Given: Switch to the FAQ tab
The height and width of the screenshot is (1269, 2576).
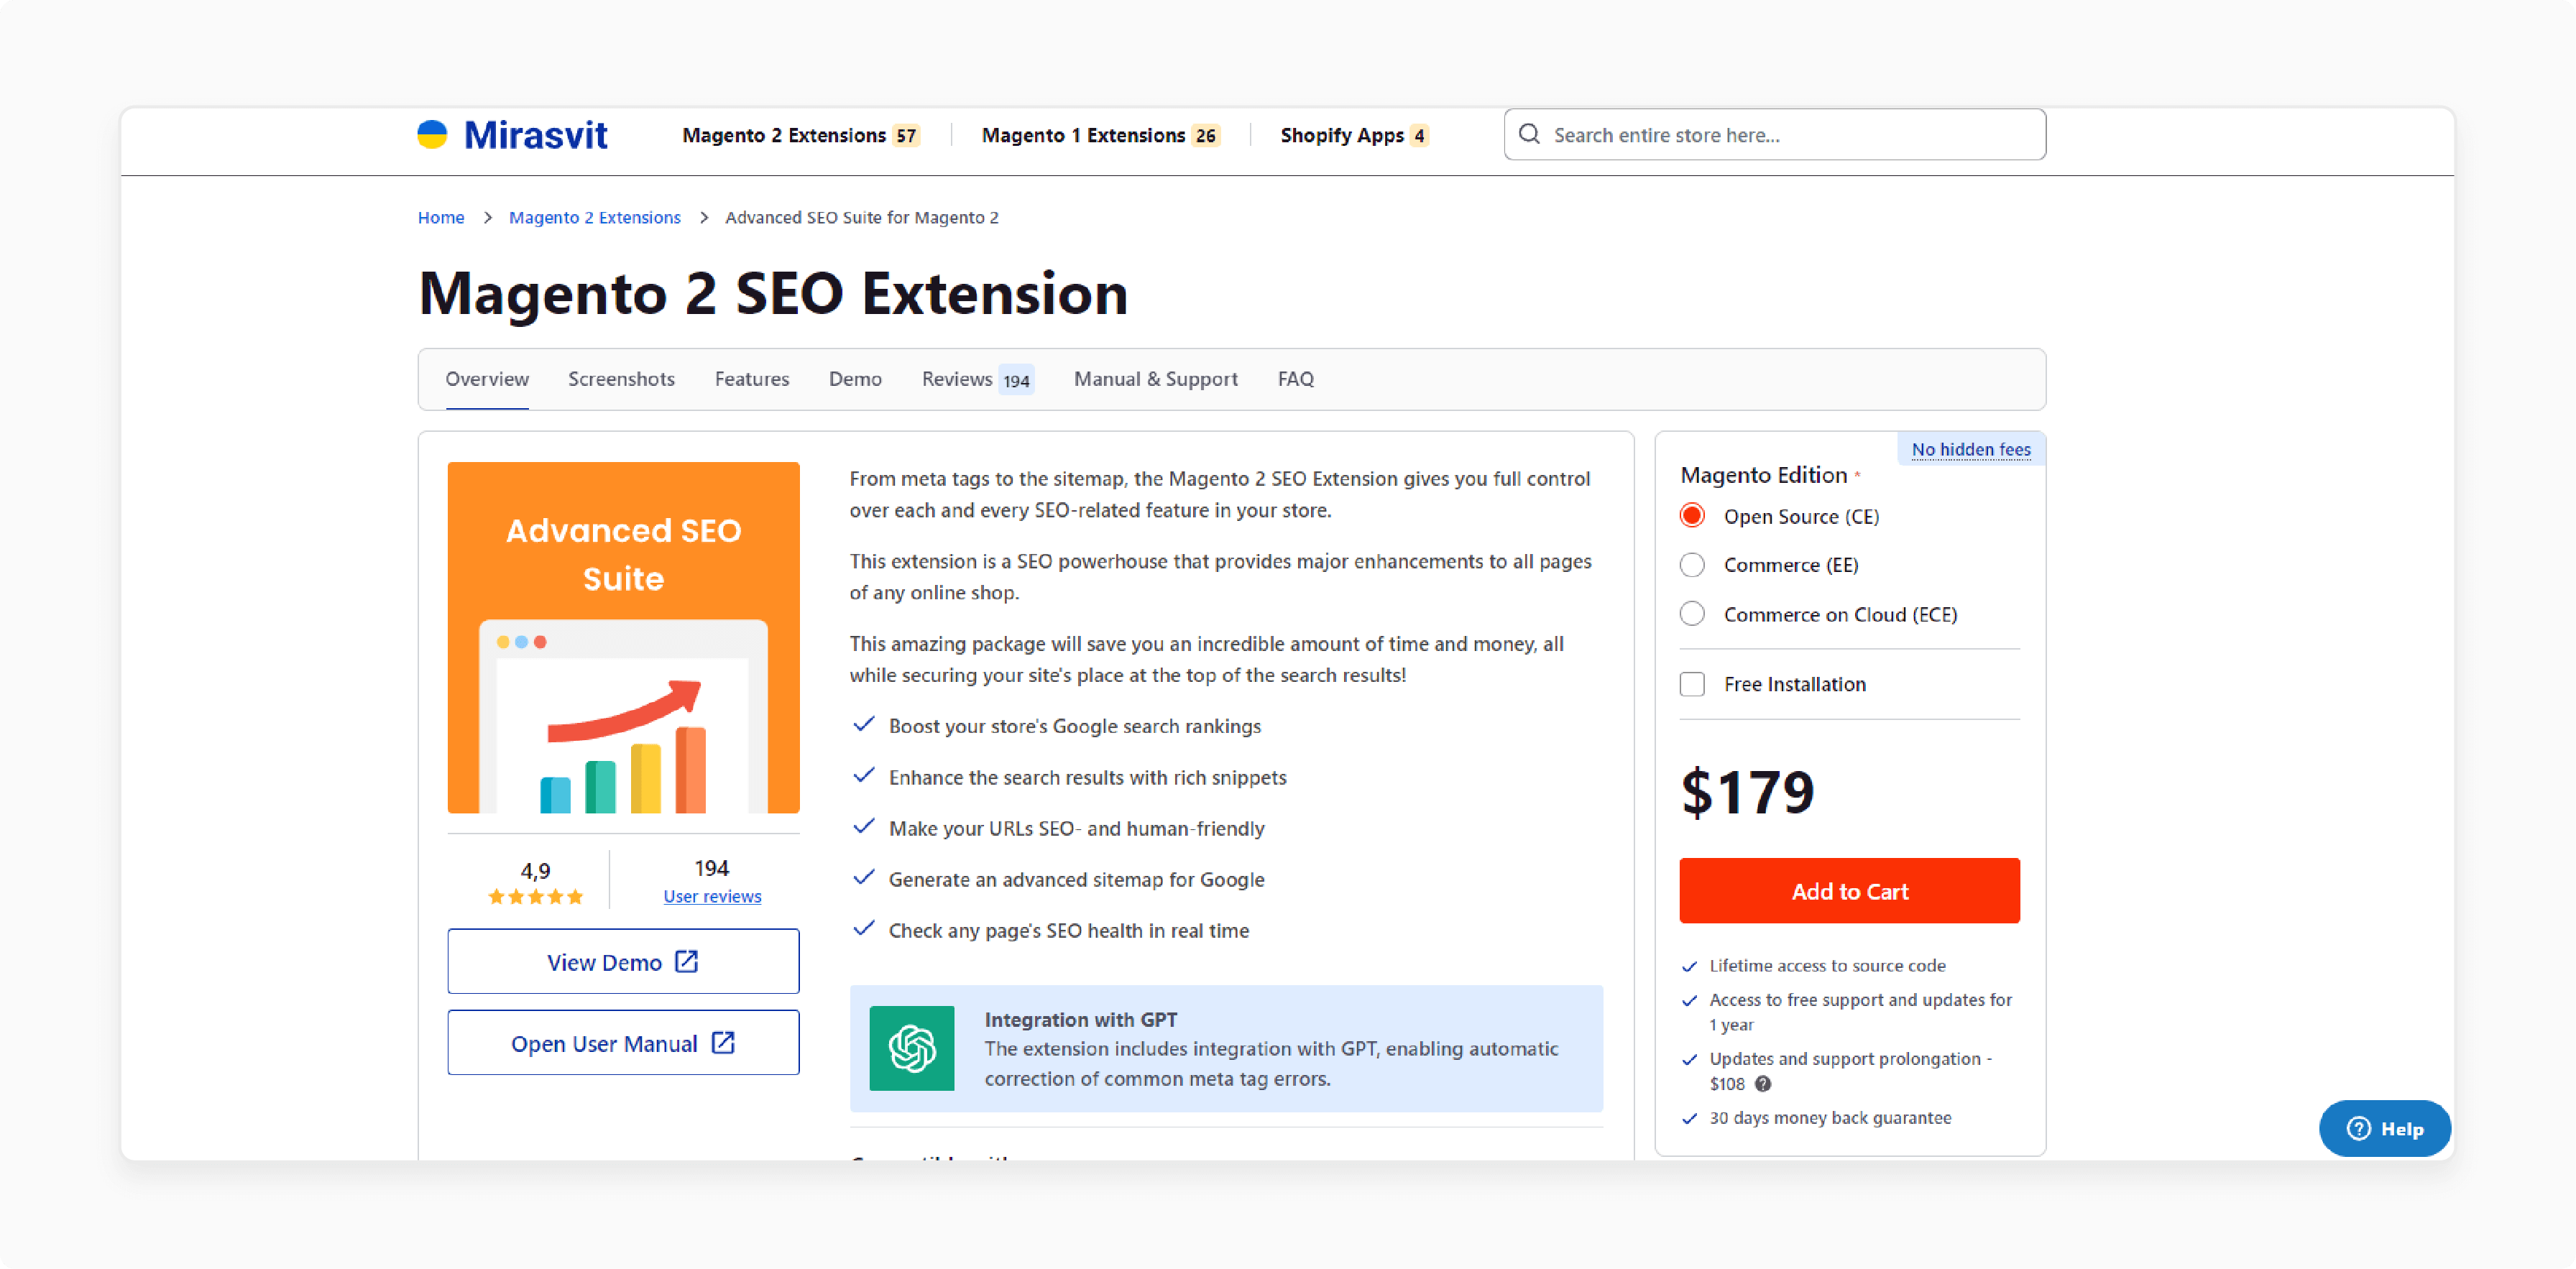Looking at the screenshot, I should click(x=1295, y=379).
